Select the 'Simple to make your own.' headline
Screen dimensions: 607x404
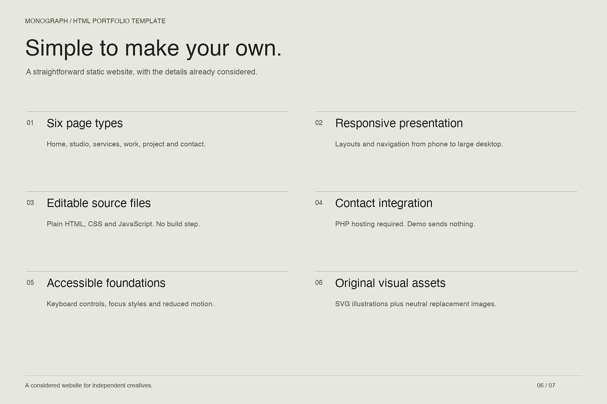[153, 48]
